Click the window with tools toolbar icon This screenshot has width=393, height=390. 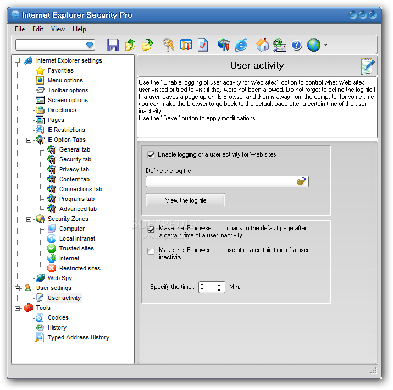click(186, 45)
